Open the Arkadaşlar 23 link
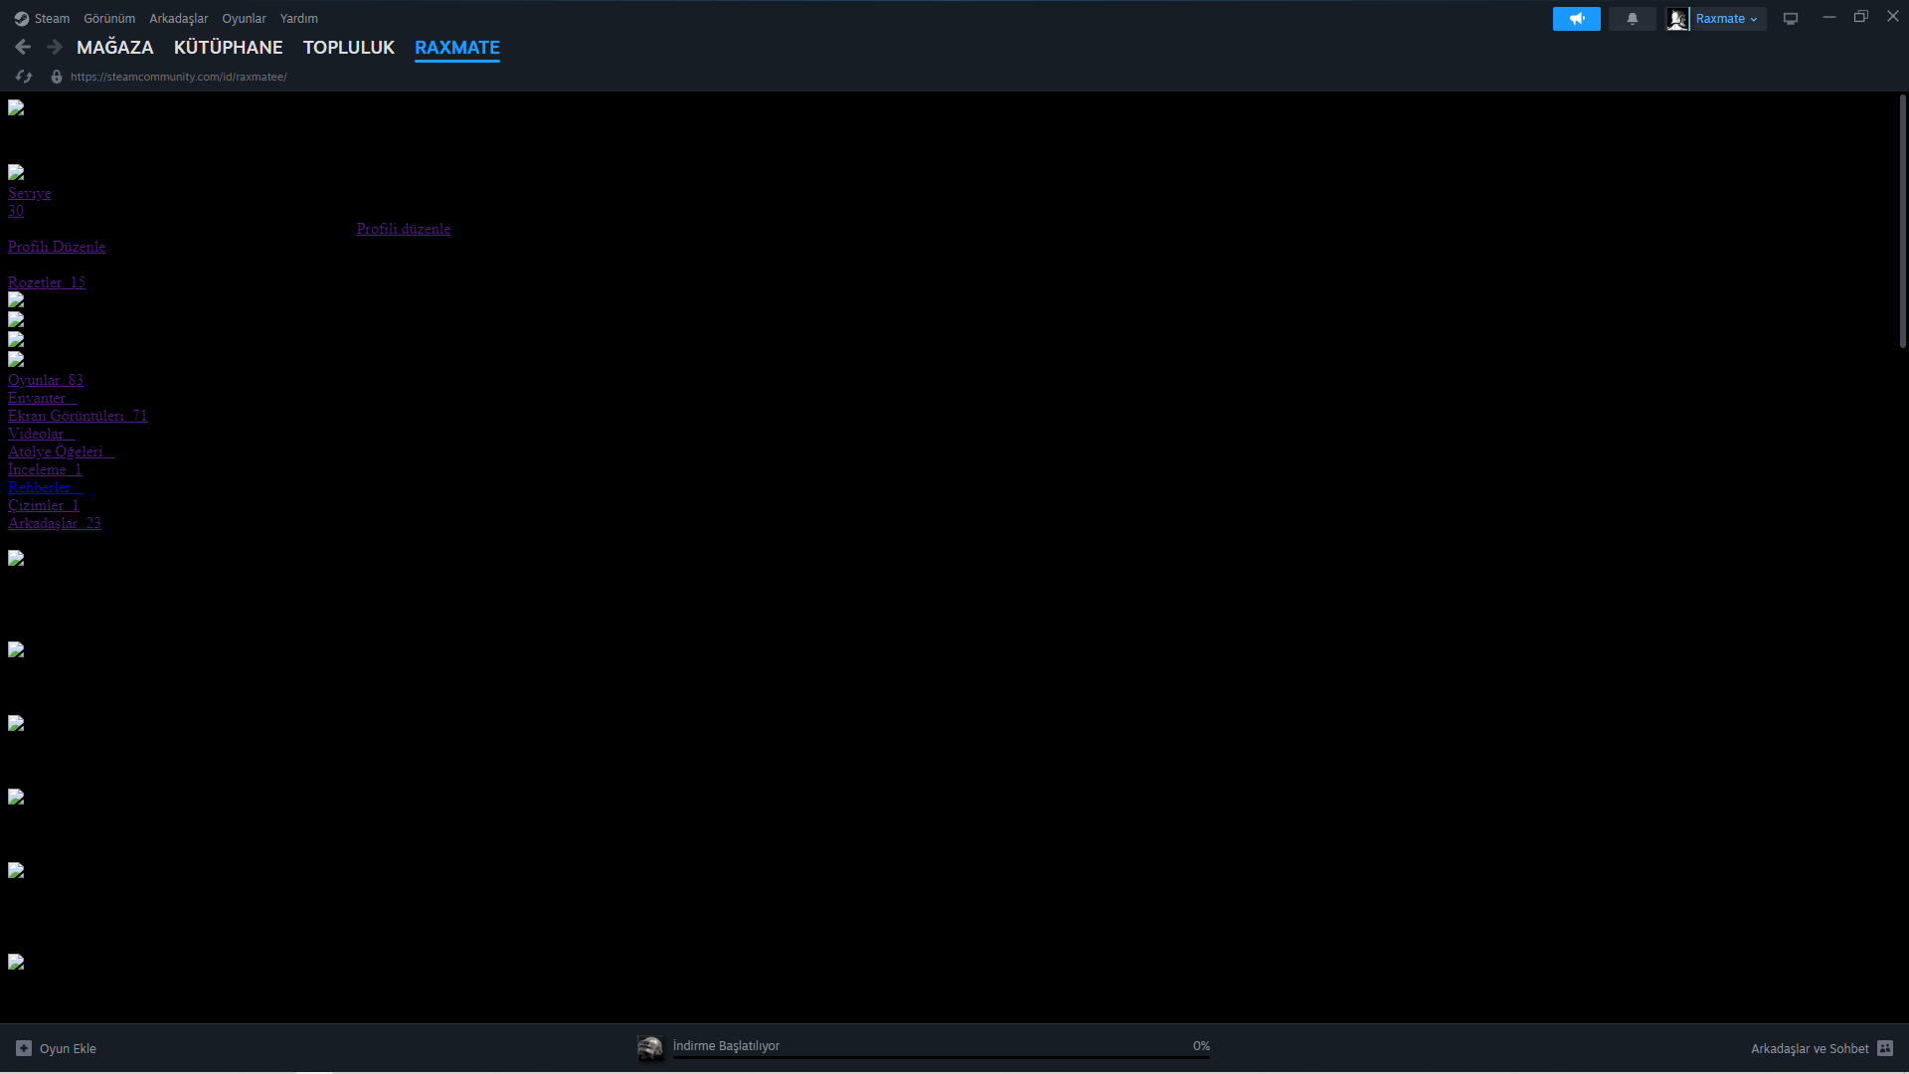Viewport: 1909px width, 1074px height. pyautogui.click(x=55, y=523)
